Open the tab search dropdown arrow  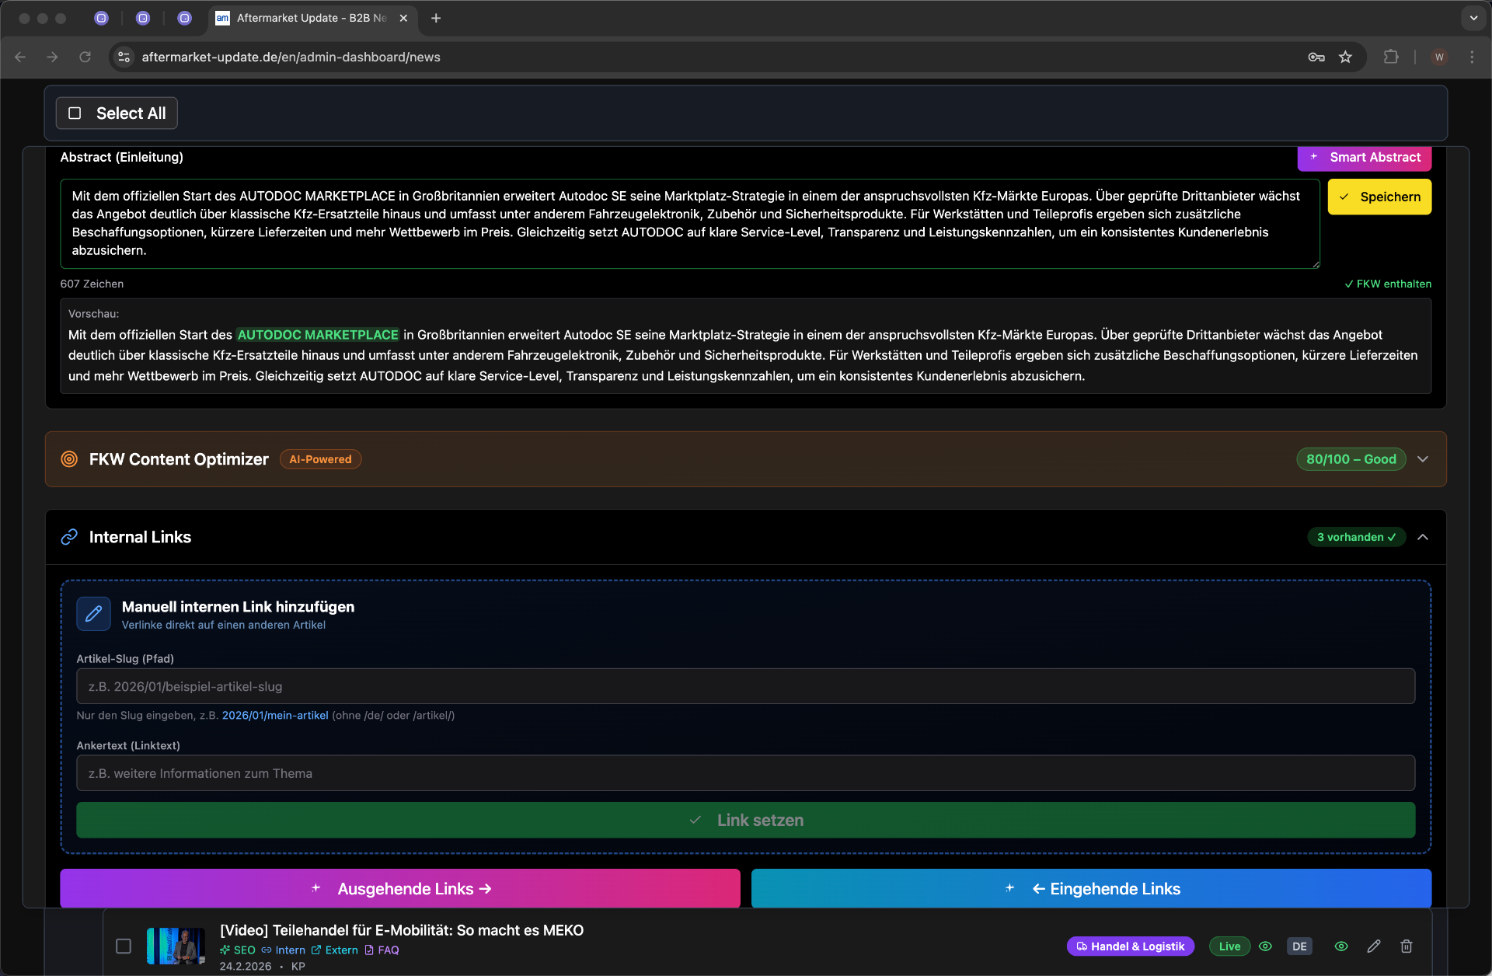(1473, 18)
